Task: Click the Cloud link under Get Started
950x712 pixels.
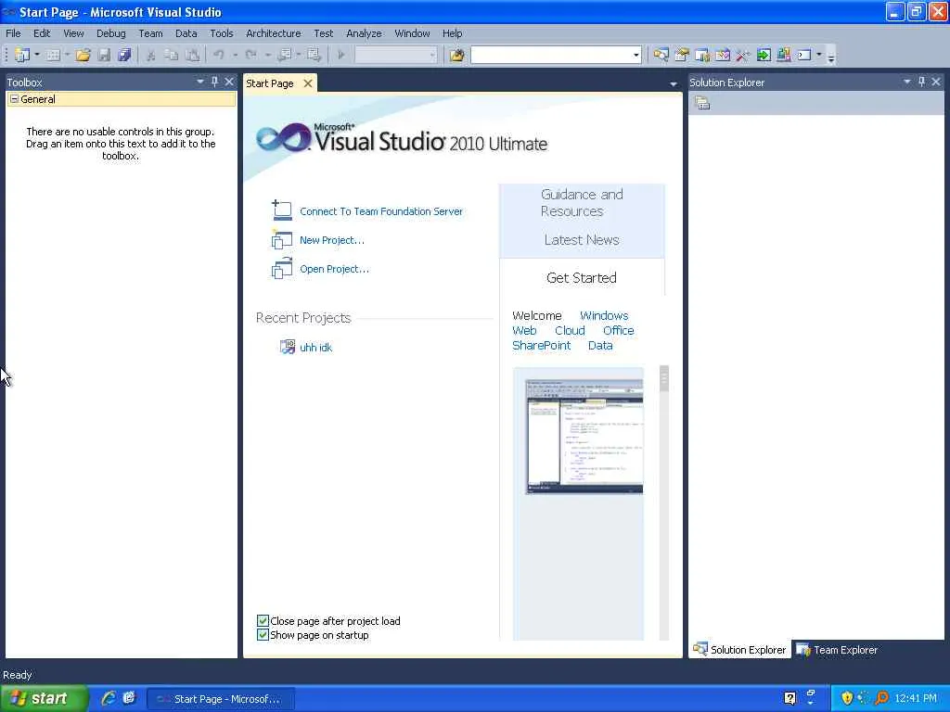Action: coord(570,331)
